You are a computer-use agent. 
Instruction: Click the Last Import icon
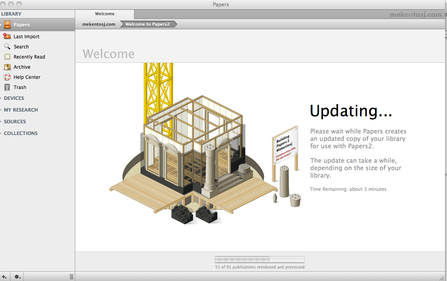(7, 36)
